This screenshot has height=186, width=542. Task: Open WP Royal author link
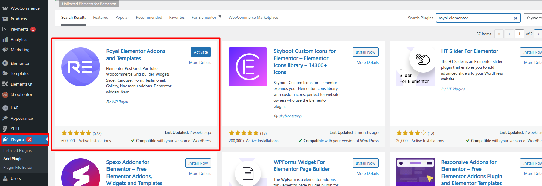point(120,102)
